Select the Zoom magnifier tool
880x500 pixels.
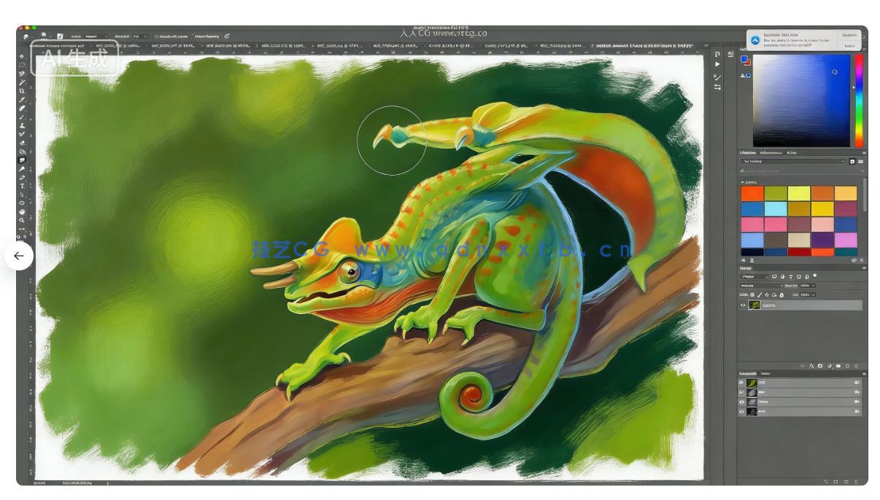22,220
